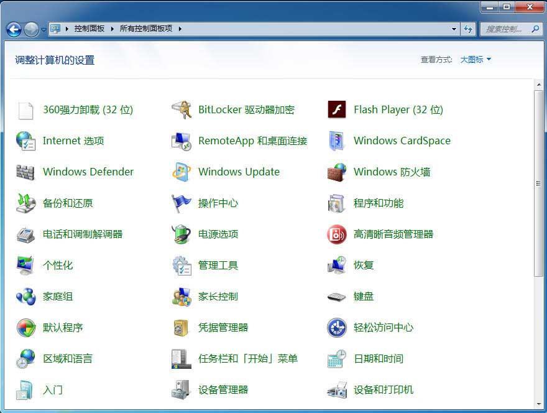Open the Flash Player (32 位) icon
Screen dimensions: 547x413
click(x=337, y=109)
